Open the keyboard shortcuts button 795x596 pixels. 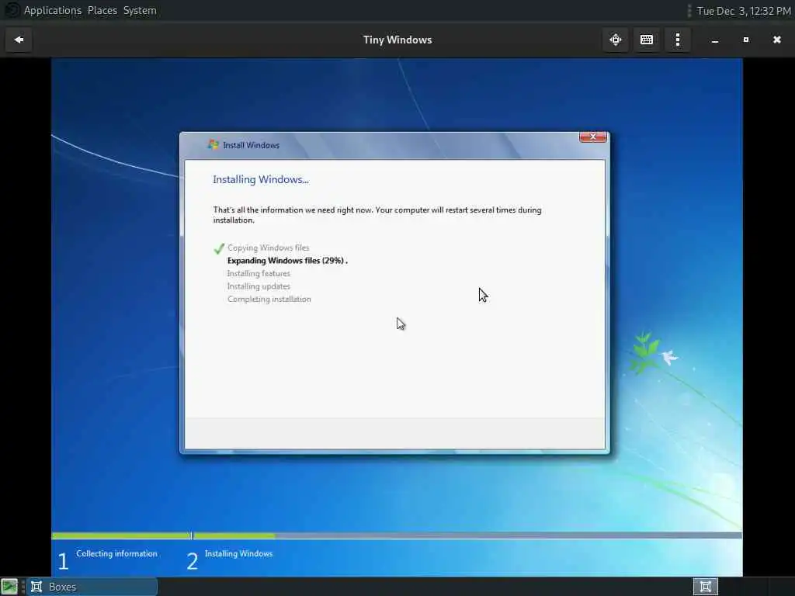click(x=647, y=40)
